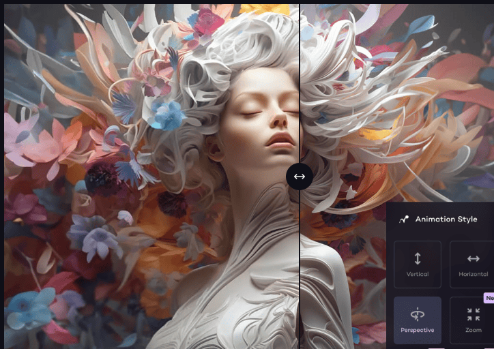Screen dimensions: 494x349
Task: Click the black circular before/after slider knob
Action: 300,177
